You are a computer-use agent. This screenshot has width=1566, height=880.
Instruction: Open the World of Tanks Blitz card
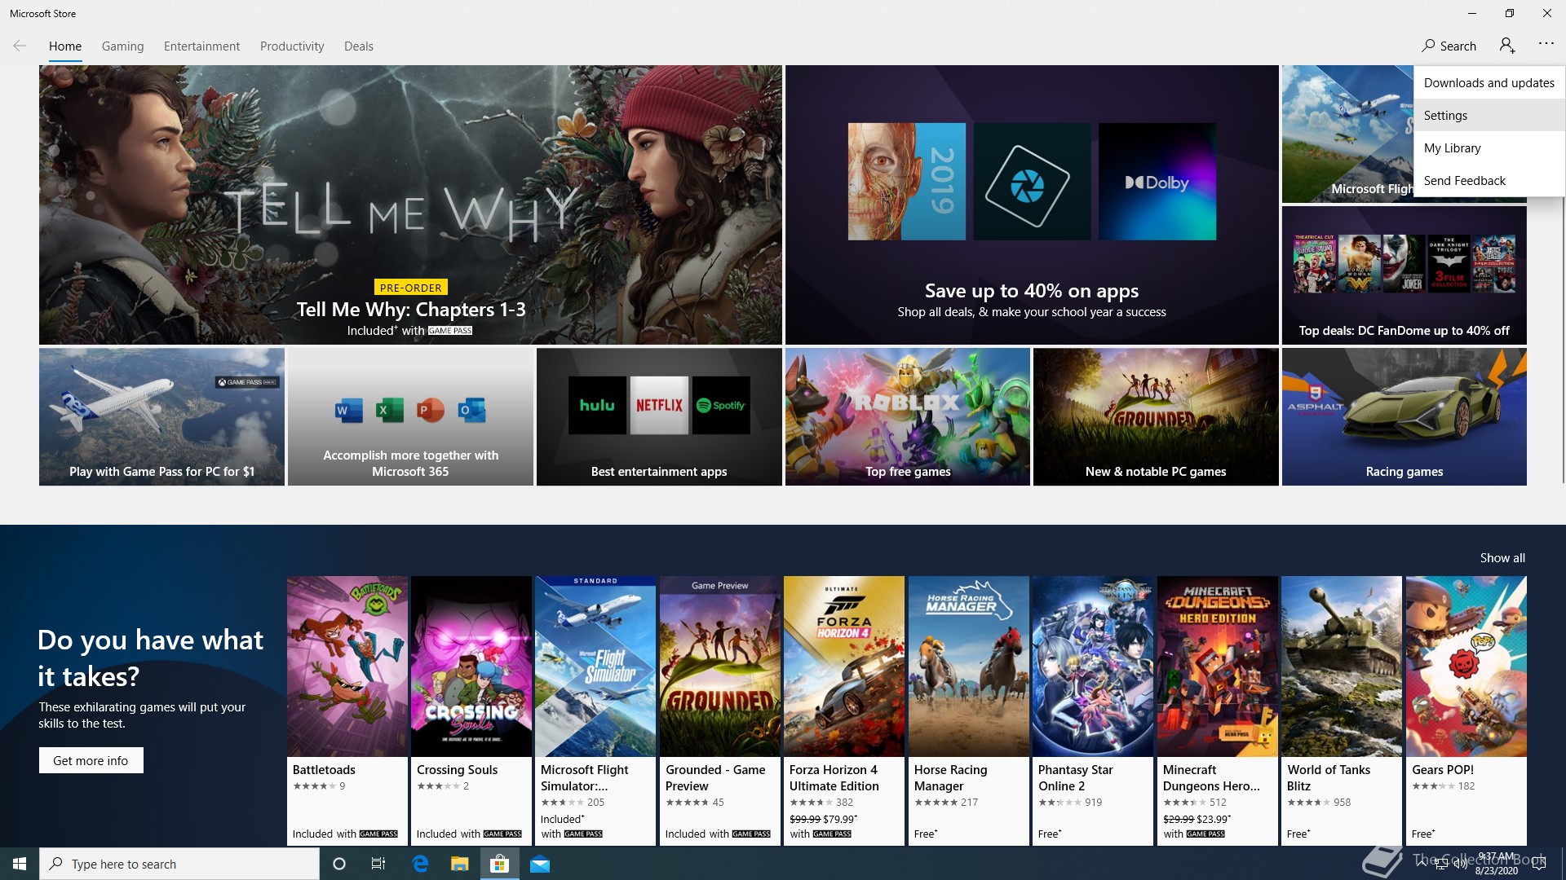1342,711
